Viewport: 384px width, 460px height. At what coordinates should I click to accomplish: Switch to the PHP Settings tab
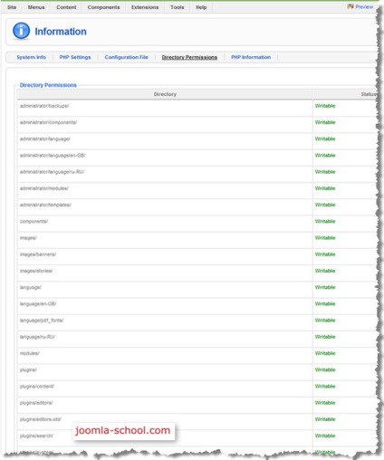tap(75, 57)
